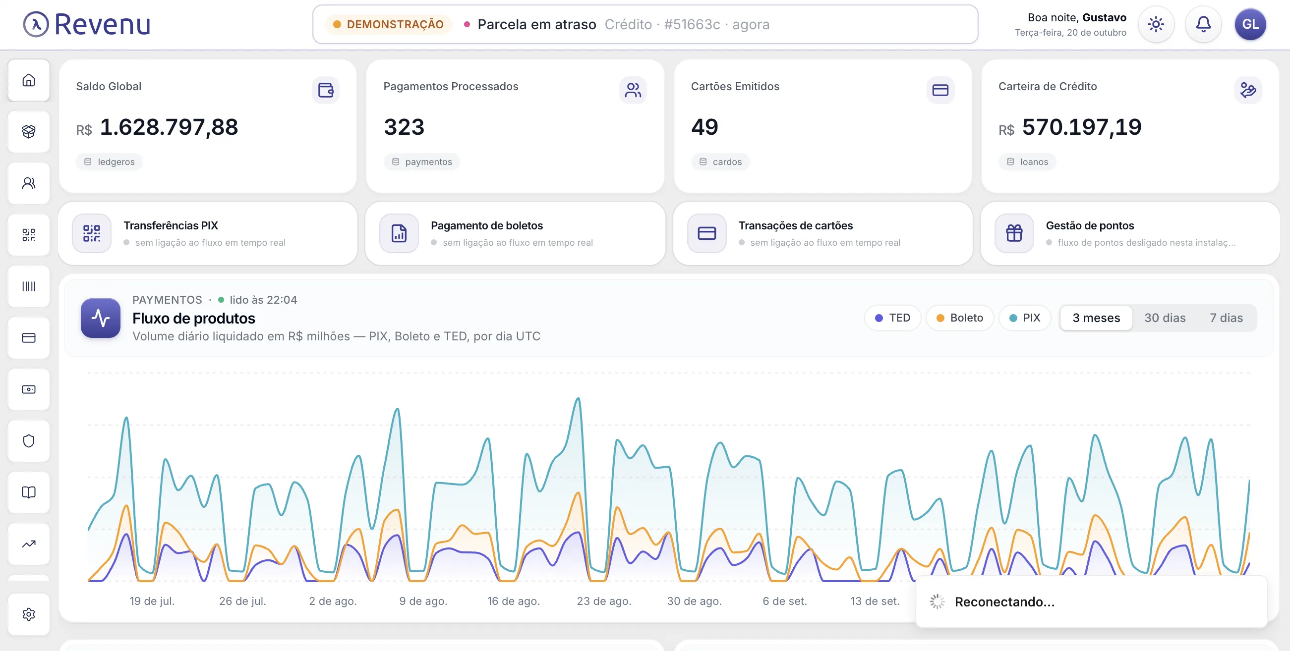Open the trending chart sidebar icon
1290x651 pixels.
29,544
